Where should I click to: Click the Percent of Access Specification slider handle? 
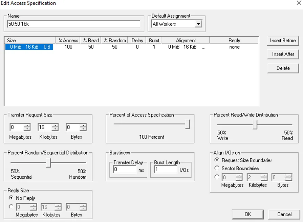187,124
